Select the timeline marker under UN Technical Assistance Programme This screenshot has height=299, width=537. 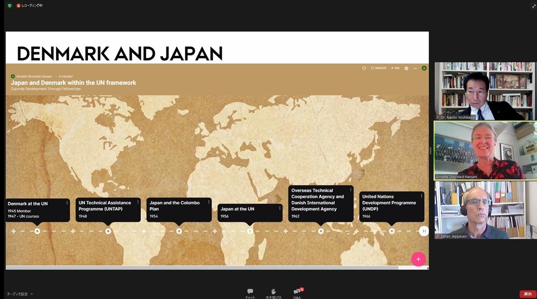(x=108, y=231)
